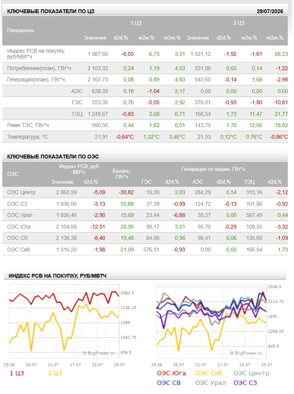Toggle the 1 ЦЗ chart legend
Screen dimensions: 294x394
tap(17, 373)
